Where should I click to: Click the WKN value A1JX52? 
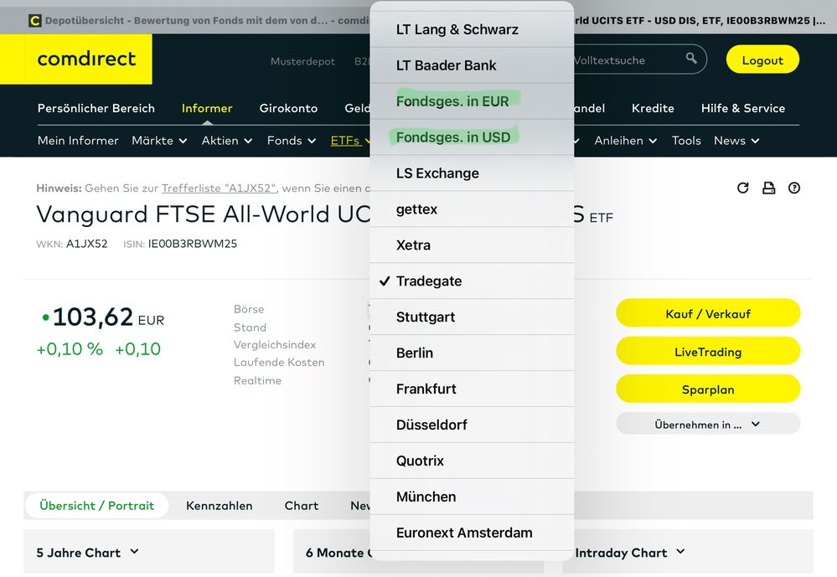(86, 244)
